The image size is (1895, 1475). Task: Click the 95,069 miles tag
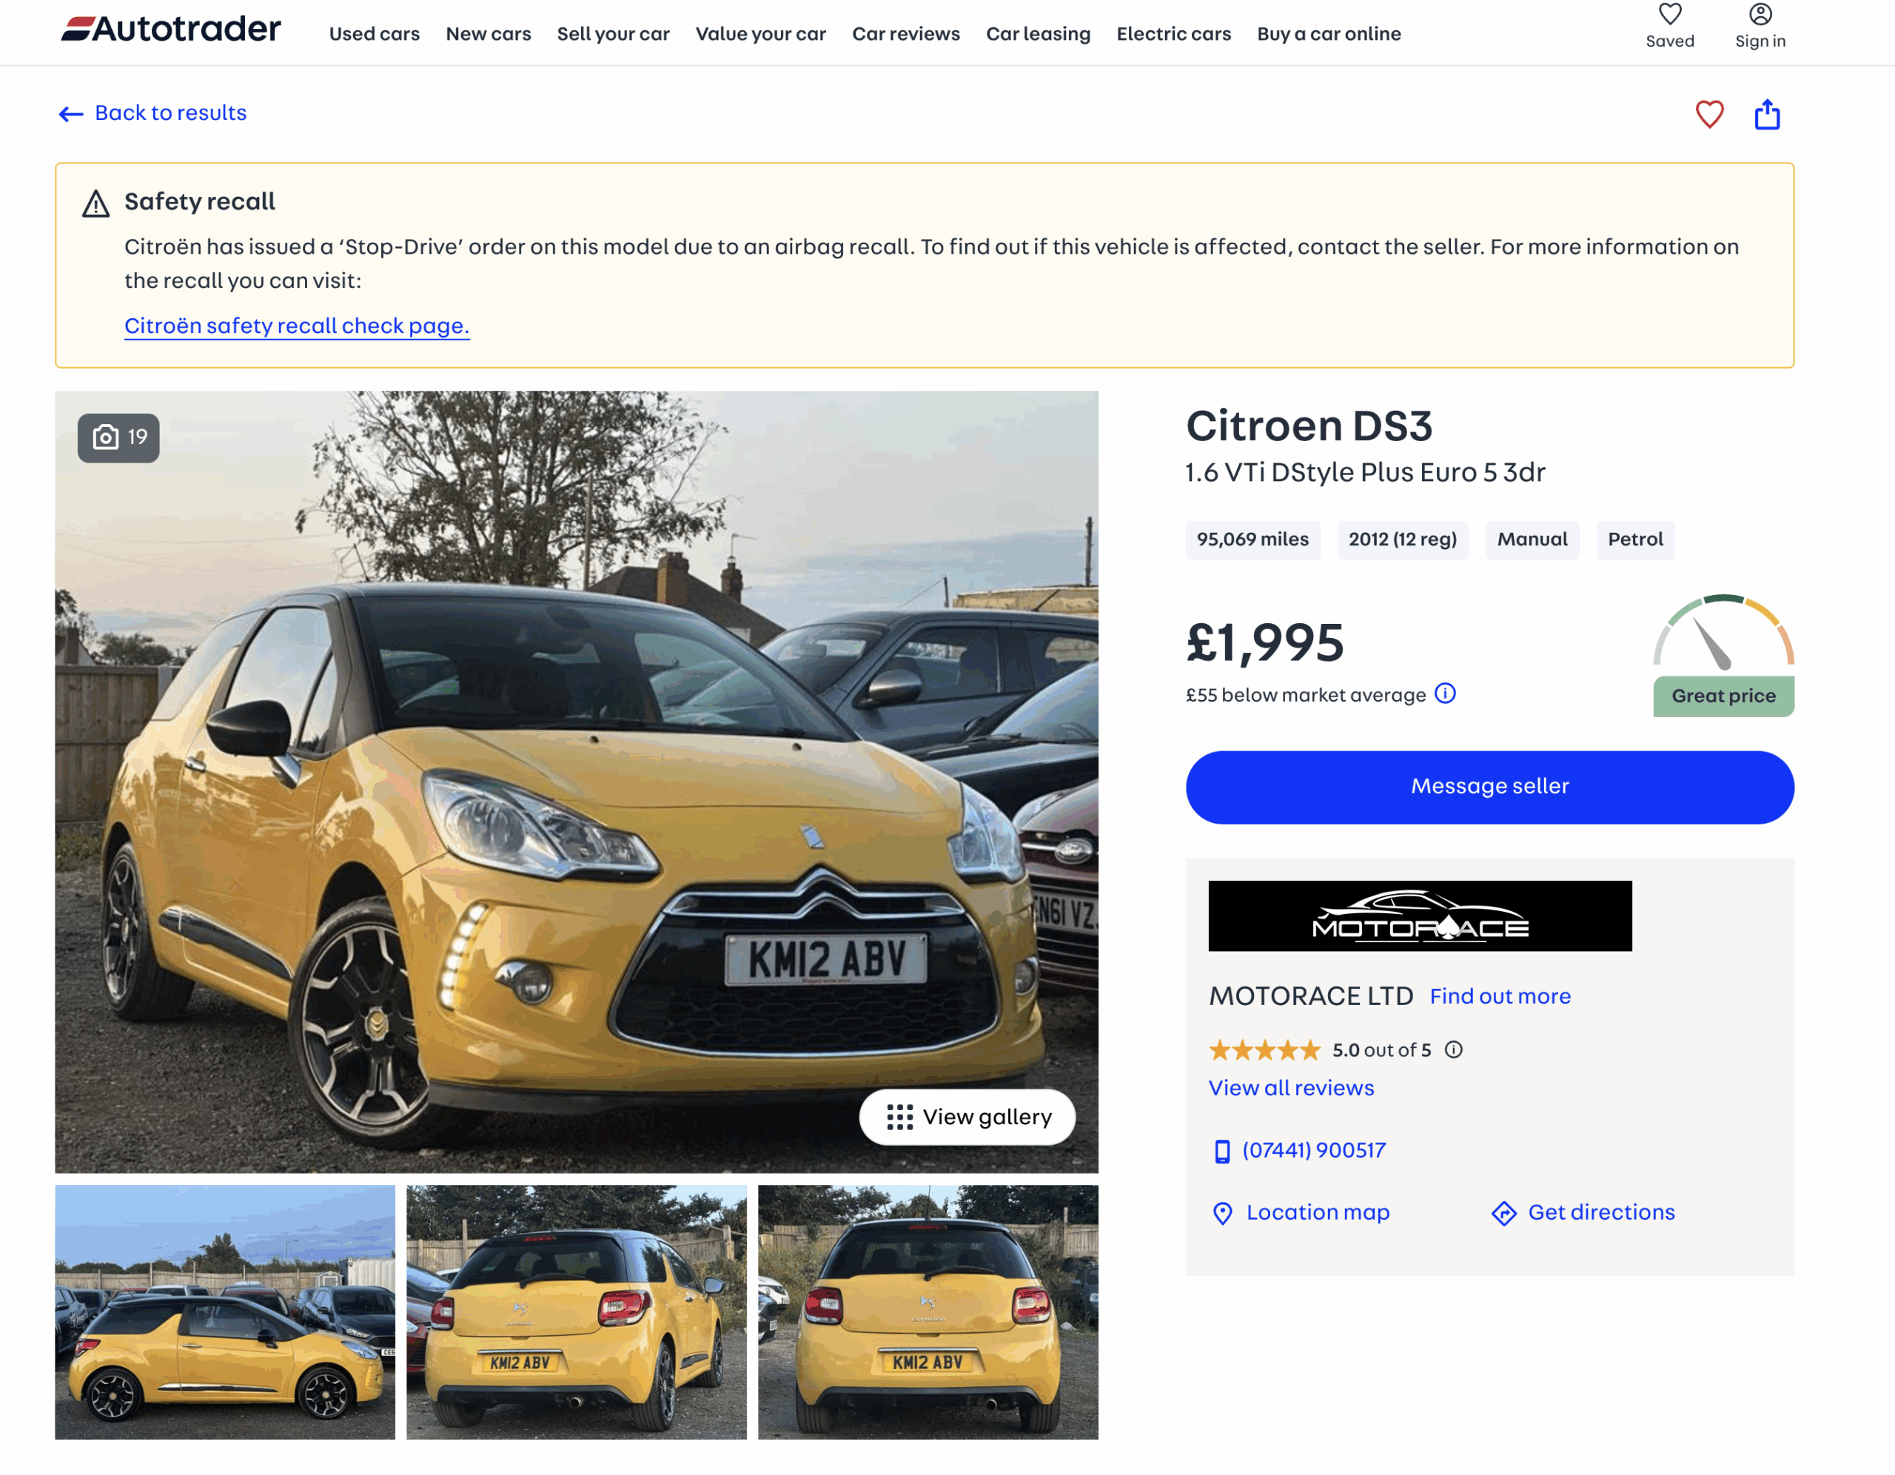tap(1253, 540)
